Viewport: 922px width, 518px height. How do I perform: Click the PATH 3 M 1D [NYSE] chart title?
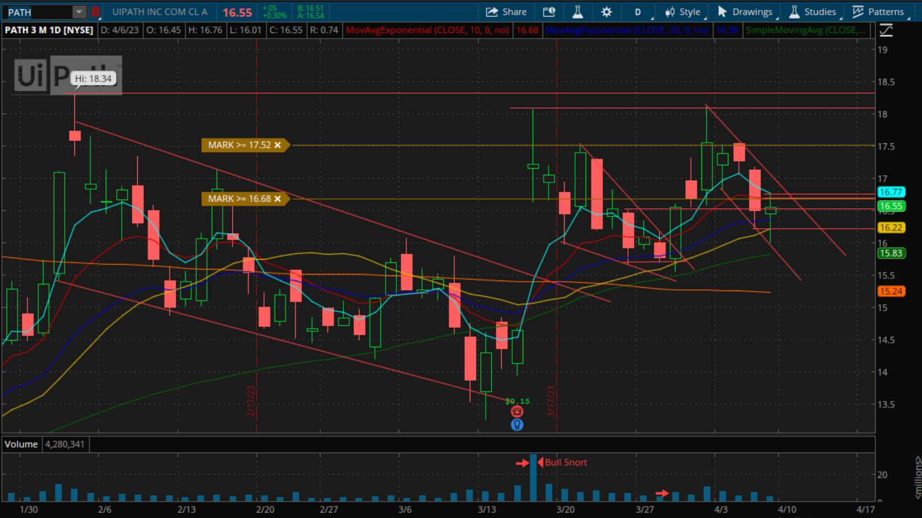click(x=49, y=30)
